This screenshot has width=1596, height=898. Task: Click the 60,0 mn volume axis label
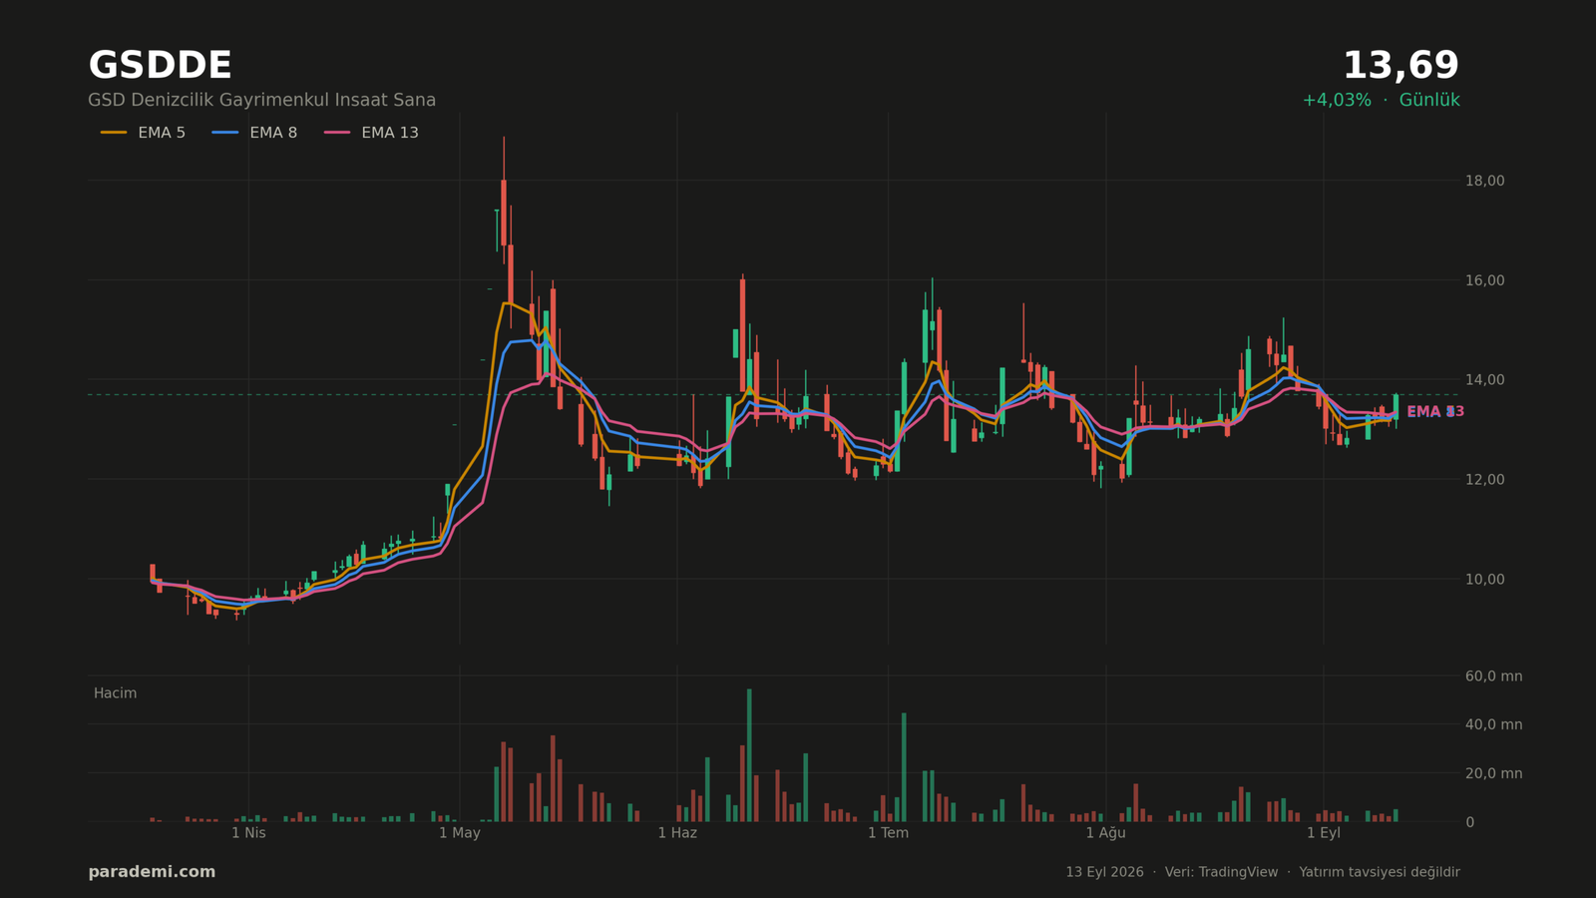[x=1493, y=676]
